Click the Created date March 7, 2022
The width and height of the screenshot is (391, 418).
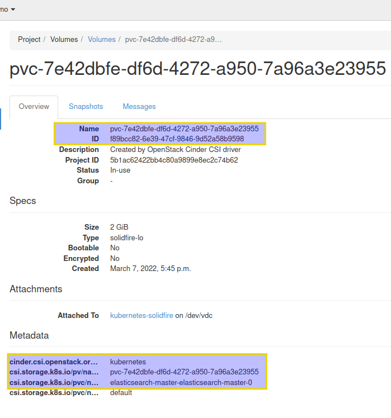(x=150, y=269)
